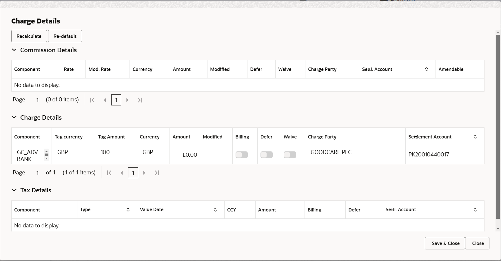Click the up arrow on GC_ADV BANK row stepper

46,152
